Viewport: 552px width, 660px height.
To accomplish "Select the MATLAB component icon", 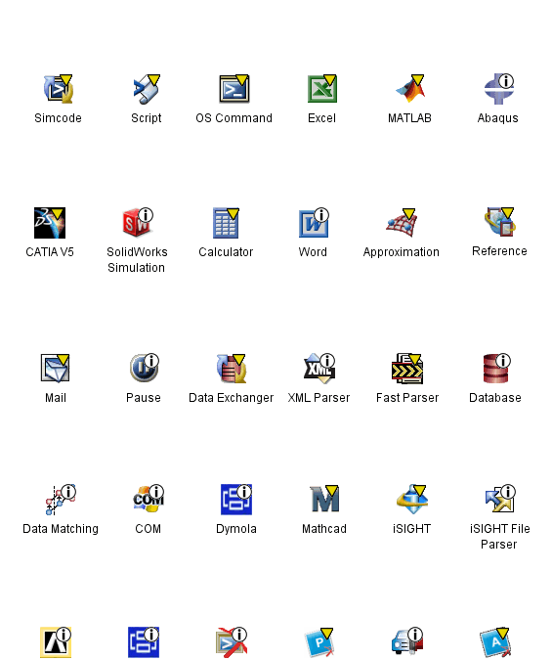I will click(x=409, y=89).
